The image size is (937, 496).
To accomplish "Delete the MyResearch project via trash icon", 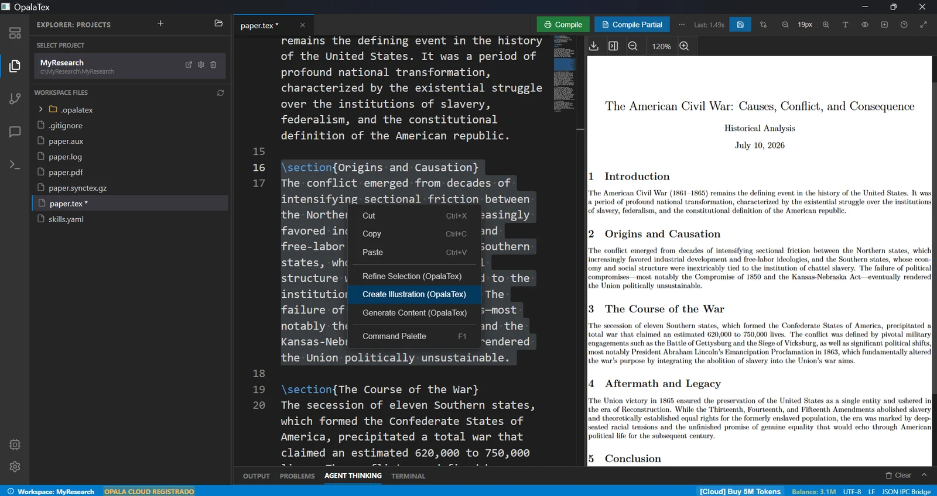I will tap(213, 65).
